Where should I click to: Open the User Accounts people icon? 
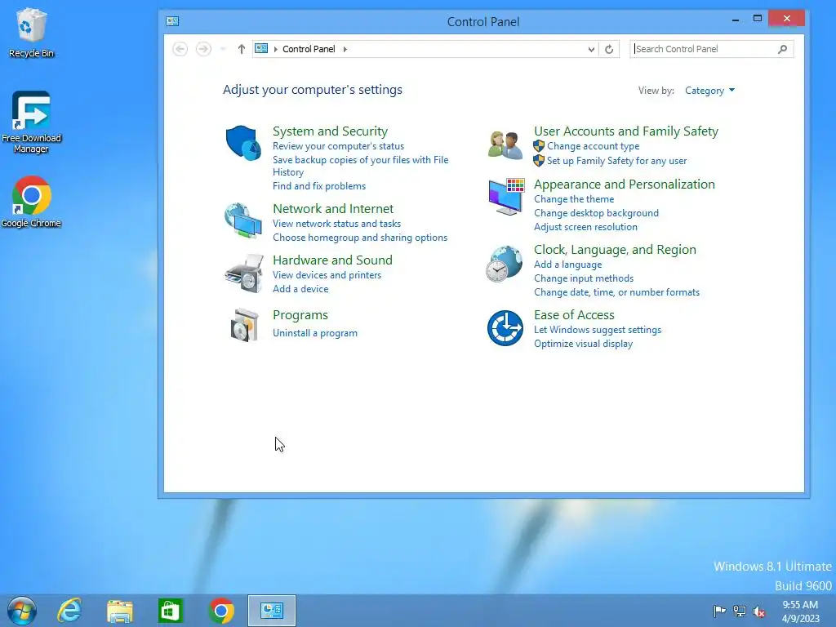[505, 145]
